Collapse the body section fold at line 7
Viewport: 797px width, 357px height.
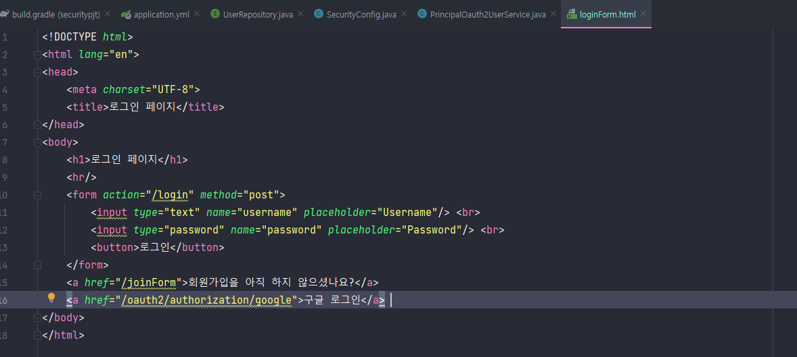37,142
